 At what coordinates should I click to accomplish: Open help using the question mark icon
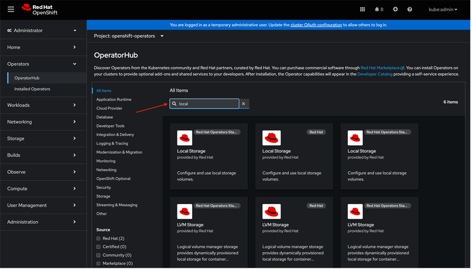click(409, 9)
